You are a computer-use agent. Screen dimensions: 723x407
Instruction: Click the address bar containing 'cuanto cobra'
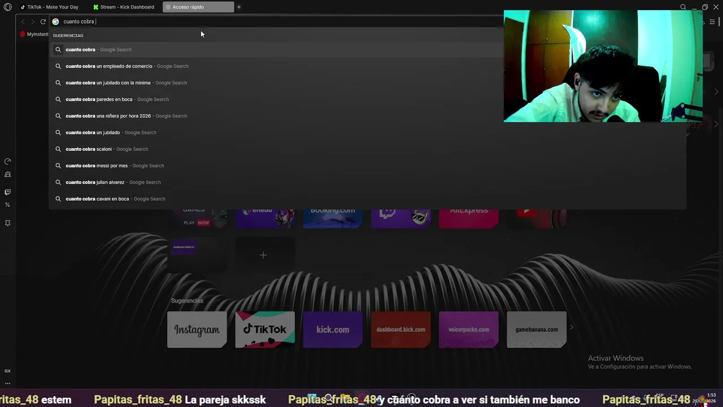(277, 21)
